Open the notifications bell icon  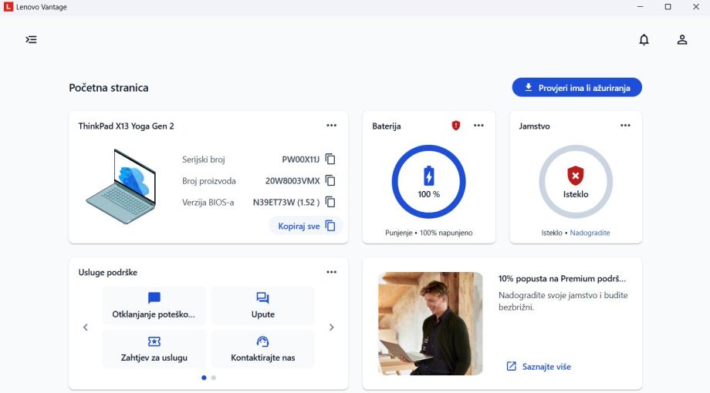[644, 39]
